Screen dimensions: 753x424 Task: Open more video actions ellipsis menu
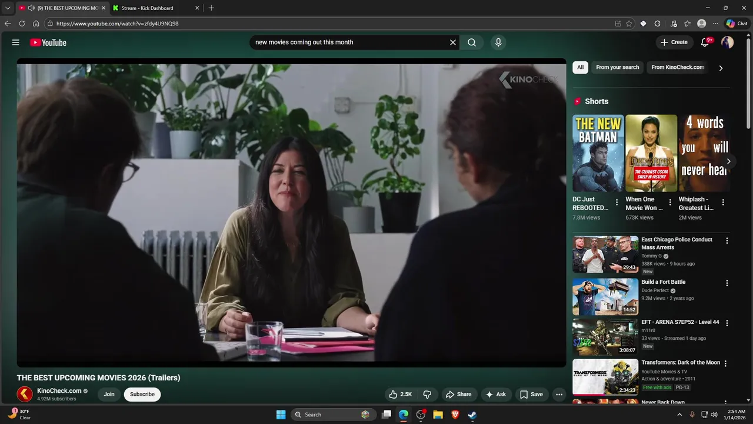559,395
